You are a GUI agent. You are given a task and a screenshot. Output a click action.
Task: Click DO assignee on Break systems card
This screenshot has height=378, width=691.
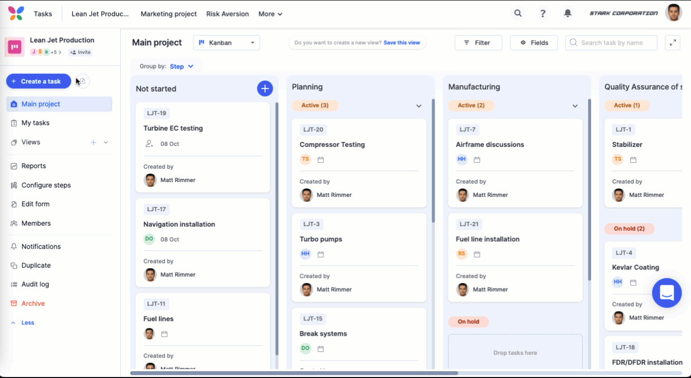[x=306, y=348]
